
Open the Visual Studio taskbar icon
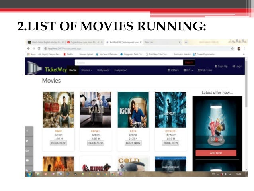point(120,174)
